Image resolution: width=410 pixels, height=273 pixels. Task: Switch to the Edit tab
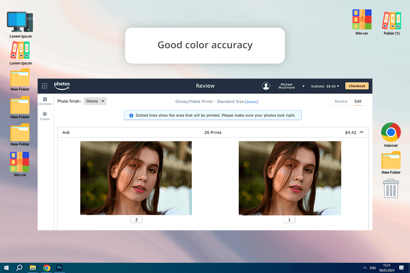click(358, 102)
